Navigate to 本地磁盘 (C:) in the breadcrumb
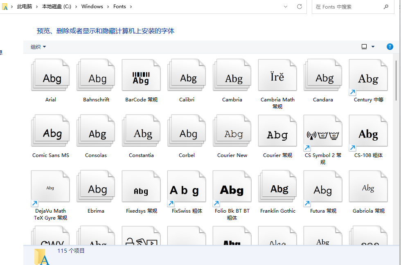Image resolution: width=401 pixels, height=265 pixels. (x=56, y=7)
